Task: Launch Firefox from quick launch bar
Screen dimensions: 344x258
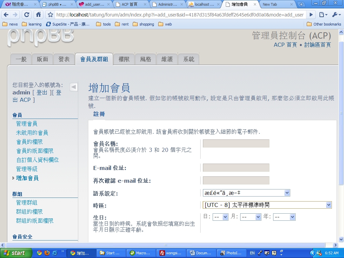Action: pos(47,253)
